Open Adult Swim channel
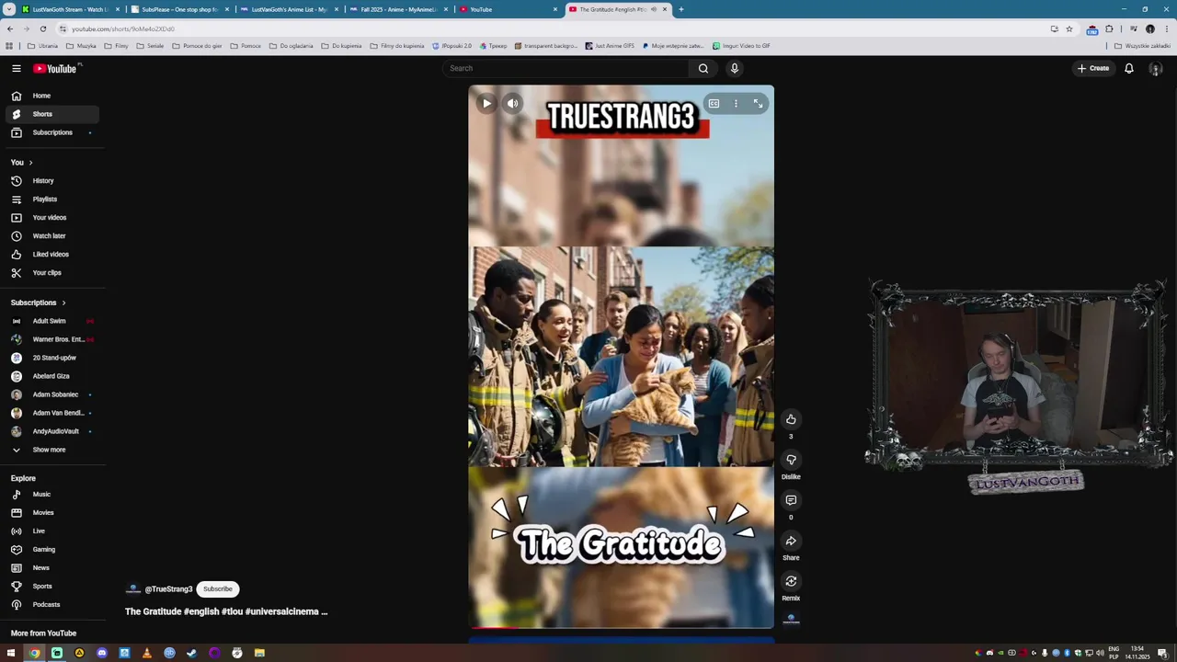This screenshot has height=662, width=1177. 51,321
